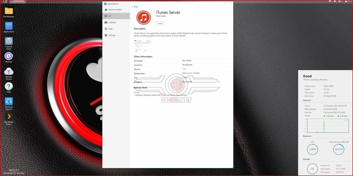Open the Installed sidebar category
Screen dimensions: 353x176
[x=116, y=22]
